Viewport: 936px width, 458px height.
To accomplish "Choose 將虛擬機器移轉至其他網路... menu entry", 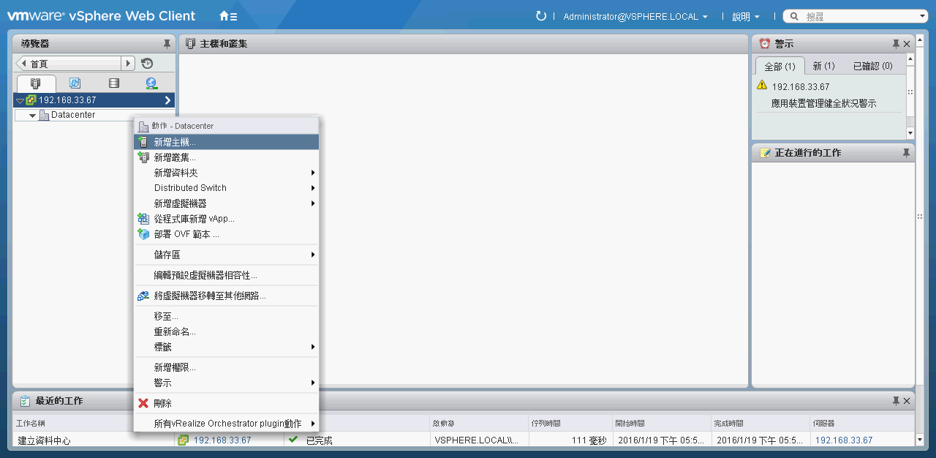I will 227,296.
